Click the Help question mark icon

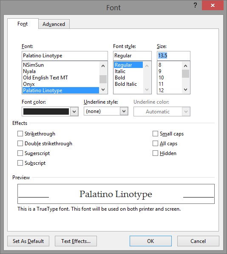click(x=195, y=6)
